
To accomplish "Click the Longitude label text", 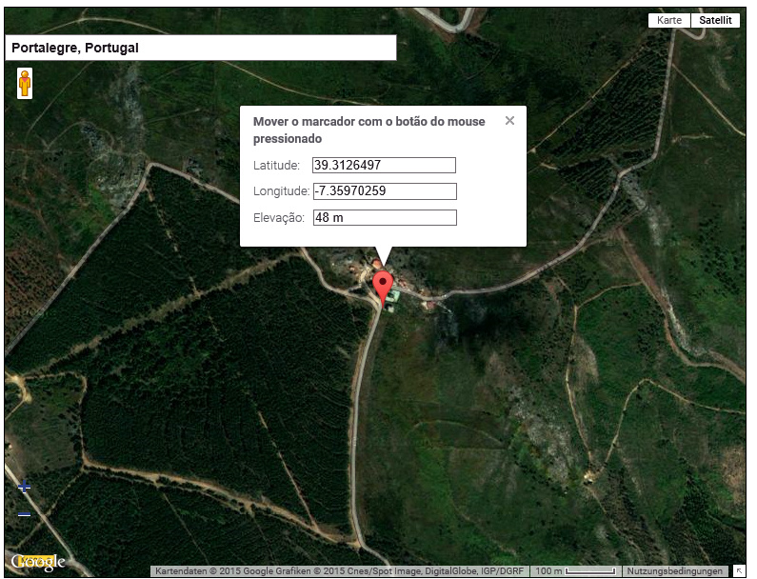I will coord(281,191).
